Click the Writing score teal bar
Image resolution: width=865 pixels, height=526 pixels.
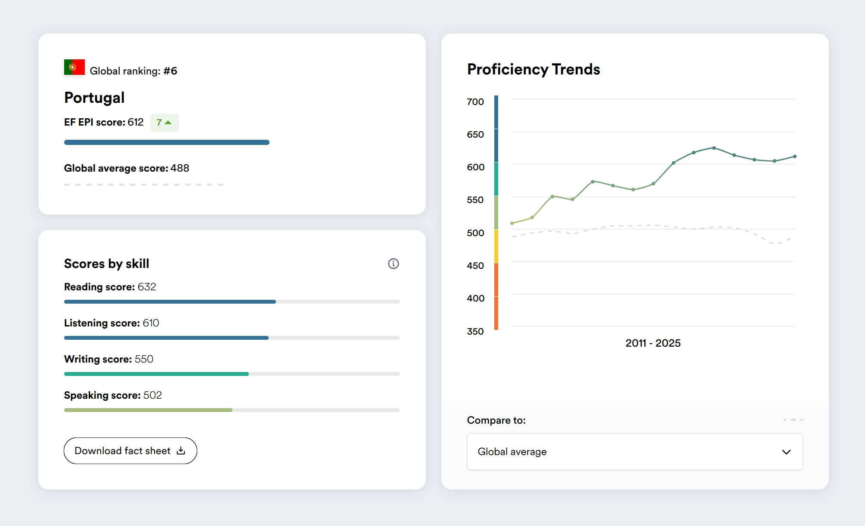(156, 374)
